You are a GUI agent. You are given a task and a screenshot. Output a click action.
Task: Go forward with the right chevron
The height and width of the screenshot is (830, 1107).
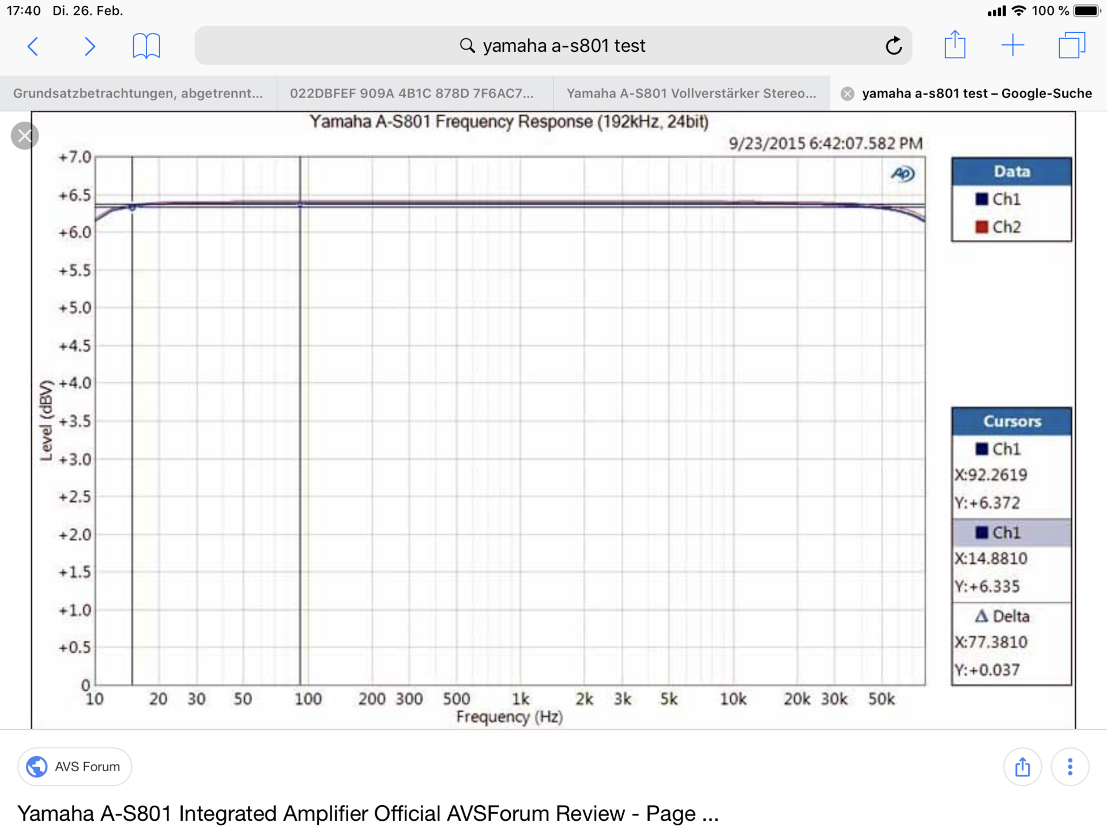89,46
